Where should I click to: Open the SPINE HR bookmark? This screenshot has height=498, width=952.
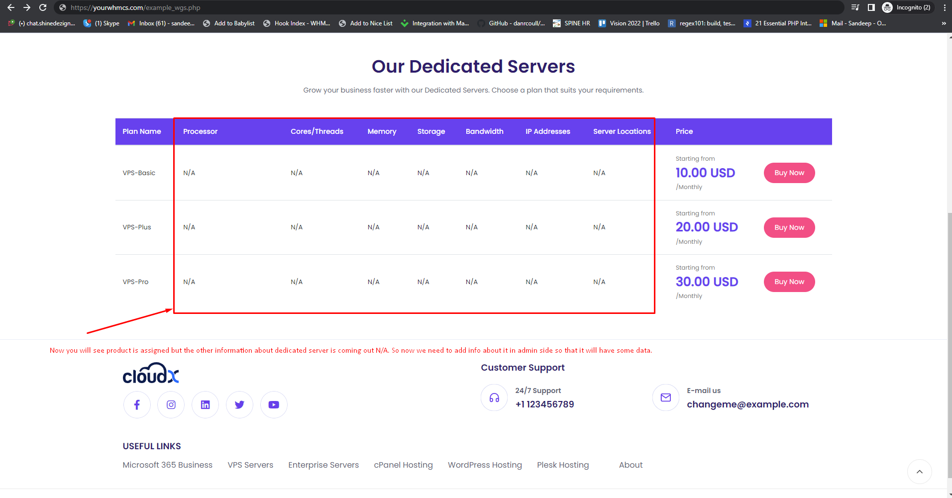[x=571, y=23]
